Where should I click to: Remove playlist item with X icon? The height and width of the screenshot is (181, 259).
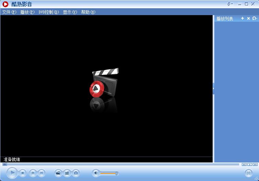(248, 18)
